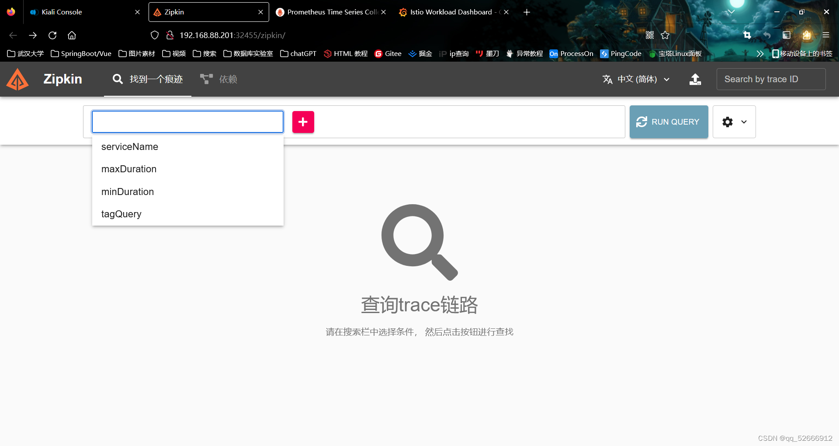Screen dimensions: 839x446
Task: Open the Dependencies tab (依赖)
Action: click(218, 79)
